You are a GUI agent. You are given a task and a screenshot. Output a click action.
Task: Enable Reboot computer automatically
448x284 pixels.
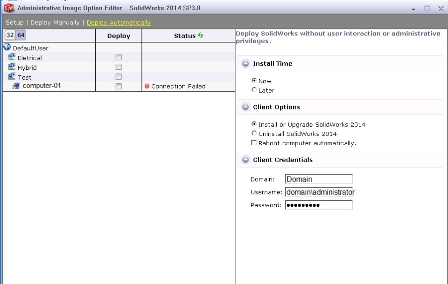[x=254, y=142]
